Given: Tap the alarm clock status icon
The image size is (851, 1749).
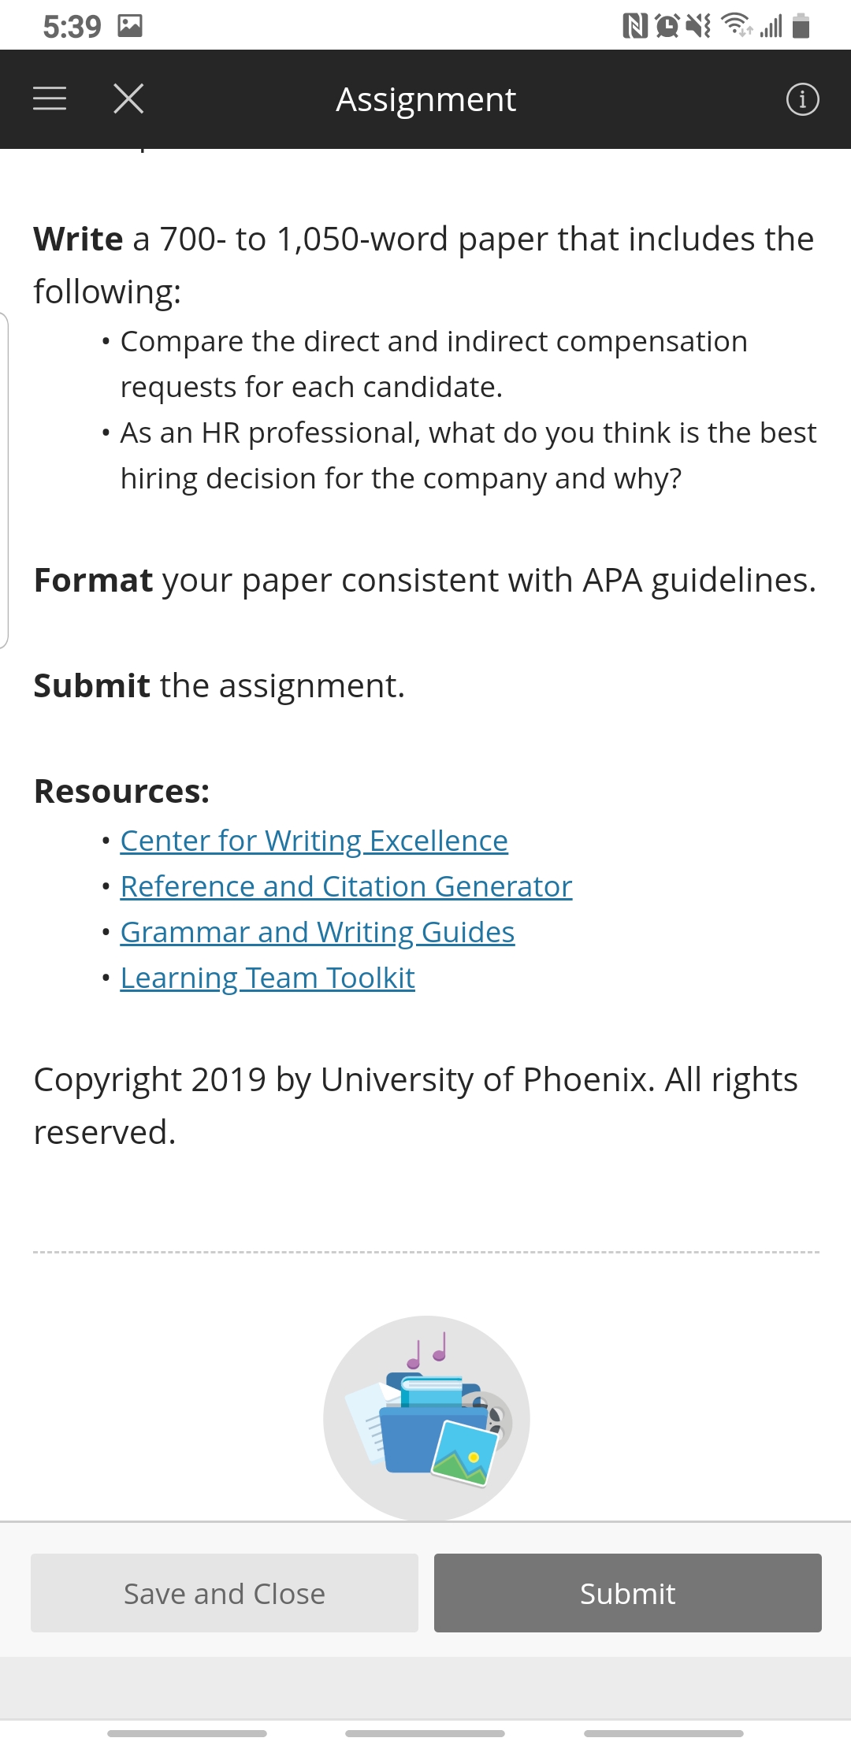Looking at the screenshot, I should click(x=667, y=27).
